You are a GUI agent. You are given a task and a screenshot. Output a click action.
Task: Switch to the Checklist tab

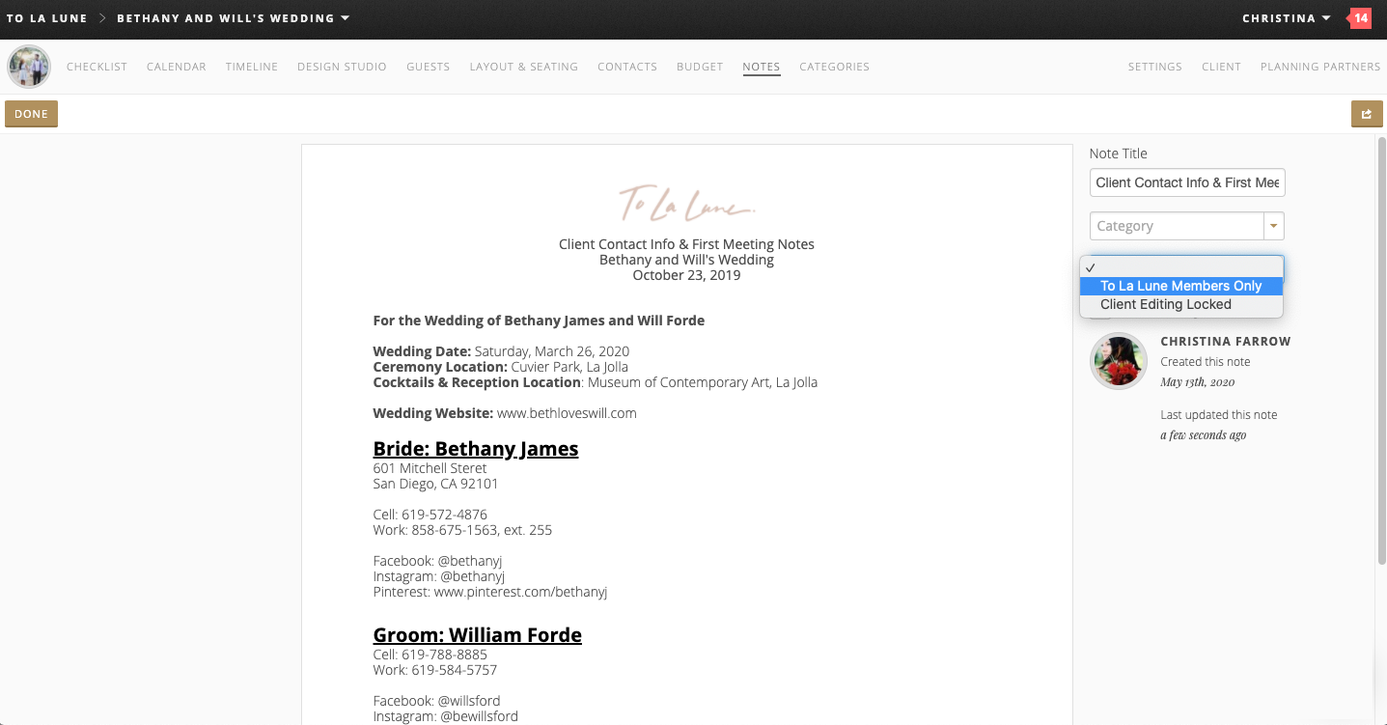[97, 66]
